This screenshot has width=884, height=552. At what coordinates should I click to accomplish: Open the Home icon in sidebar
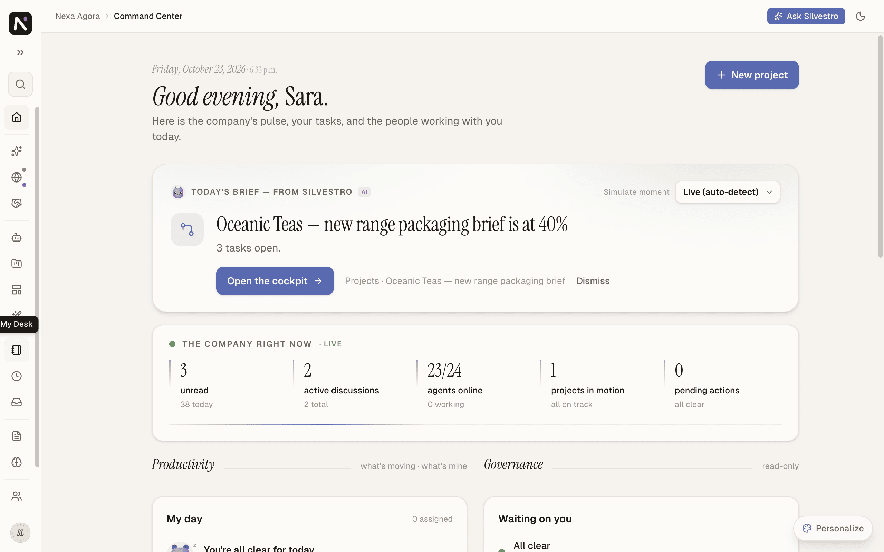[x=17, y=117]
